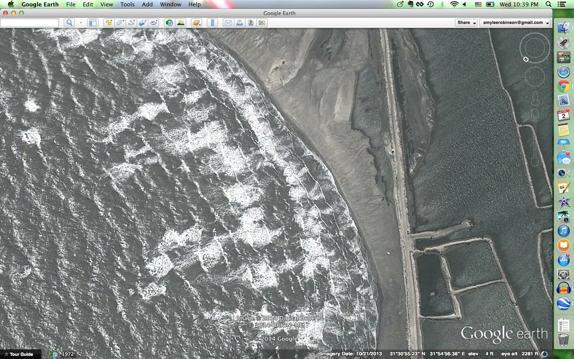Open Spotlight search in menu bar
This screenshot has height=359, width=574.
tap(549, 4)
